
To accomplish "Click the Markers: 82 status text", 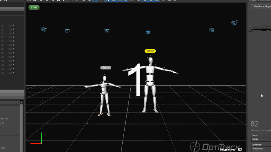I will point(231,150).
